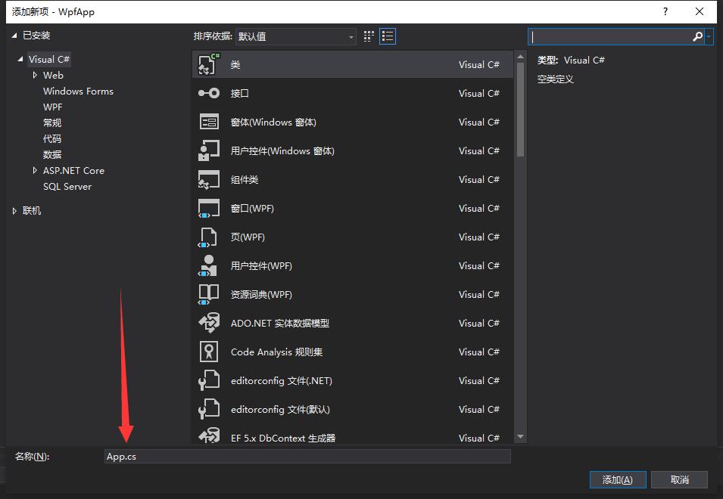The width and height of the screenshot is (723, 499).
Task: Select the Code Analysis 规则集 icon
Action: click(209, 352)
